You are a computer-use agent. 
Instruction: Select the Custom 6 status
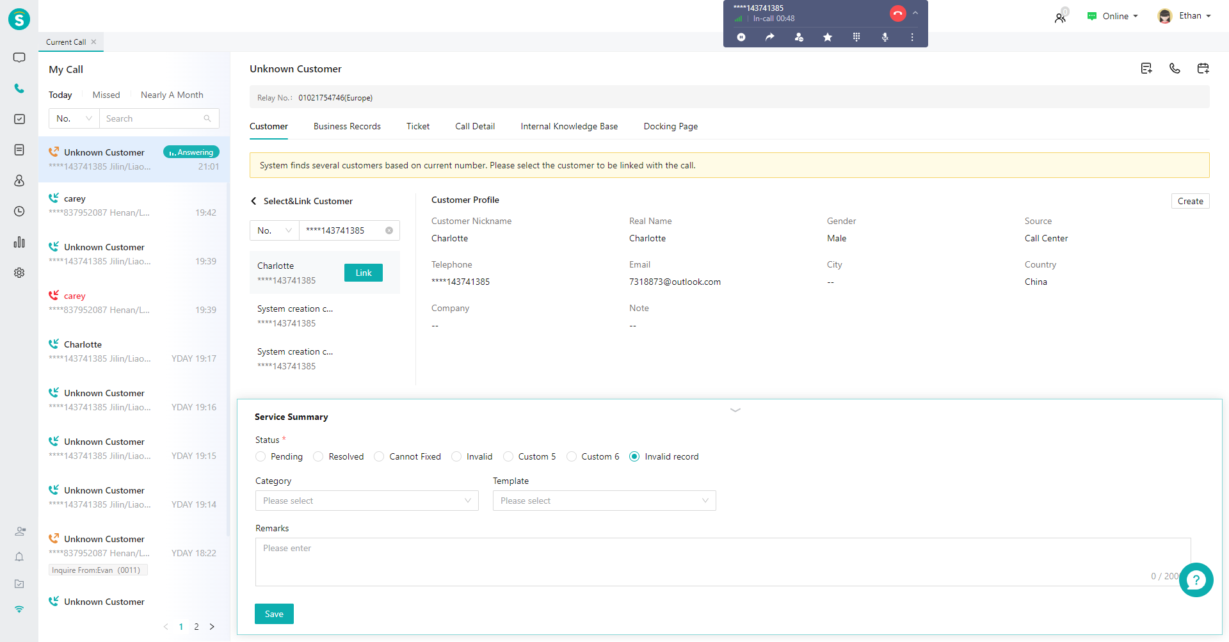pos(572,456)
